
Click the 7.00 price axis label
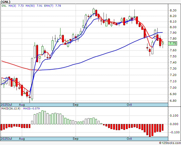click(x=173, y=88)
